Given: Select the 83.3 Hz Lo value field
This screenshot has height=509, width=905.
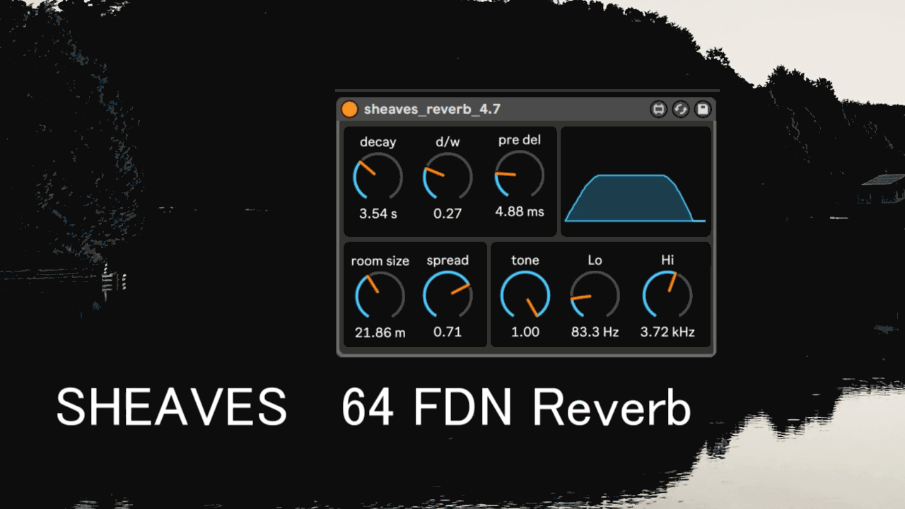Looking at the screenshot, I should (595, 332).
